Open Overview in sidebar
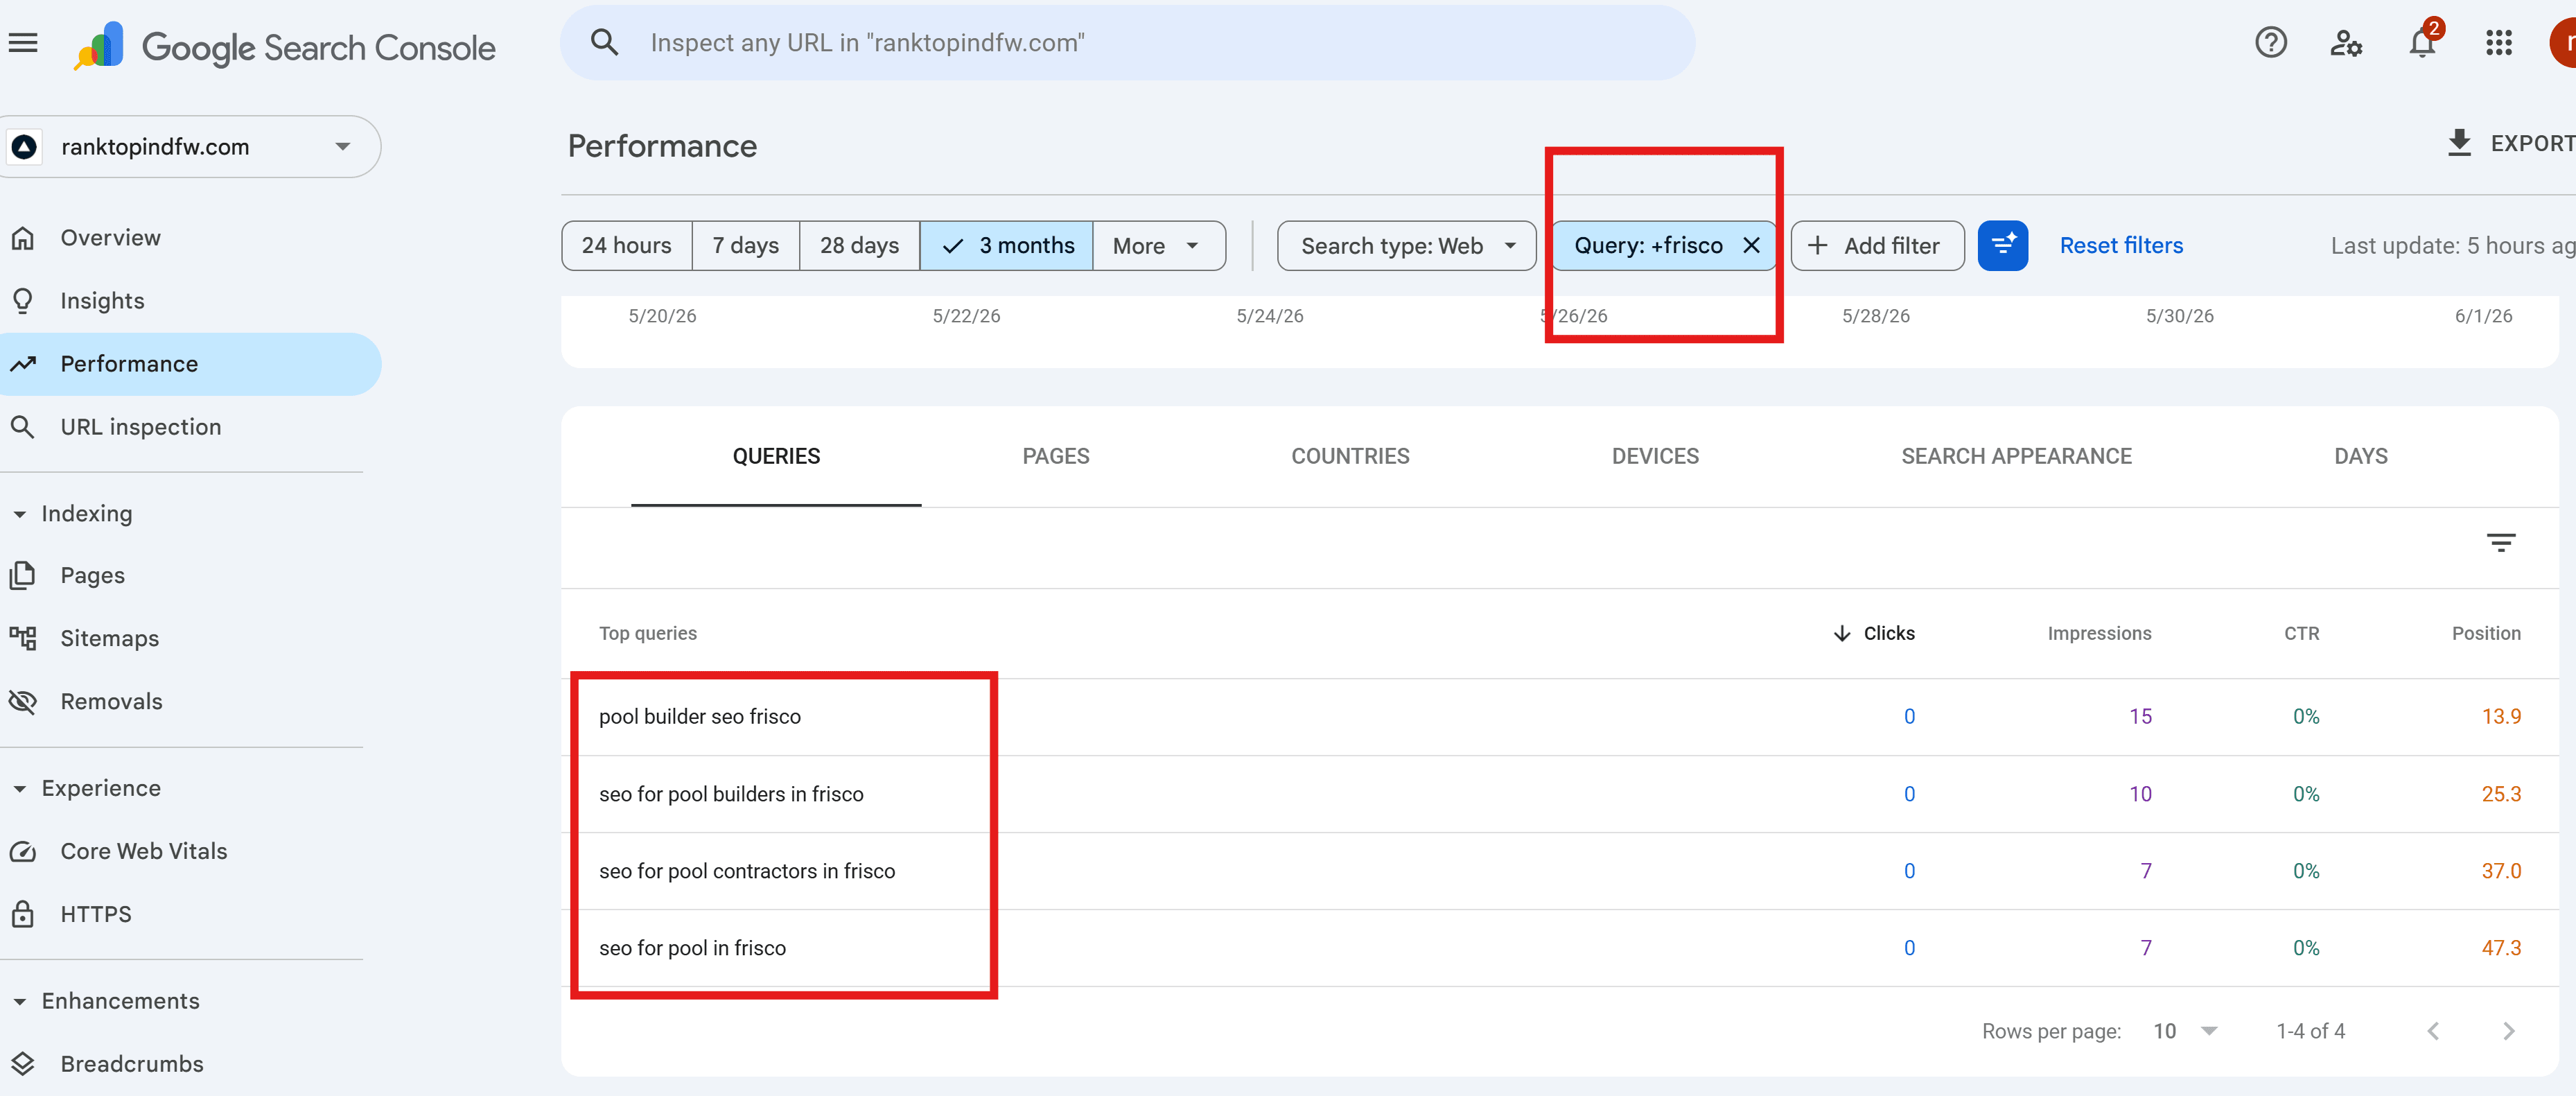This screenshot has width=2576, height=1096. coord(190,238)
